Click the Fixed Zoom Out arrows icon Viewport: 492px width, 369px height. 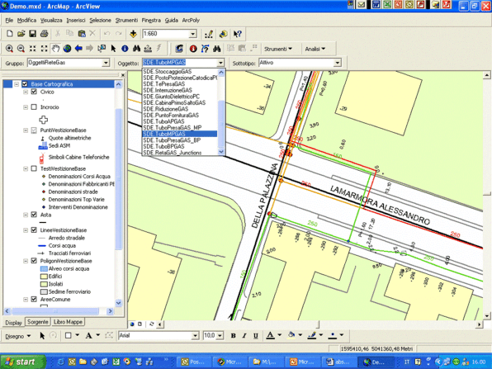(x=44, y=49)
